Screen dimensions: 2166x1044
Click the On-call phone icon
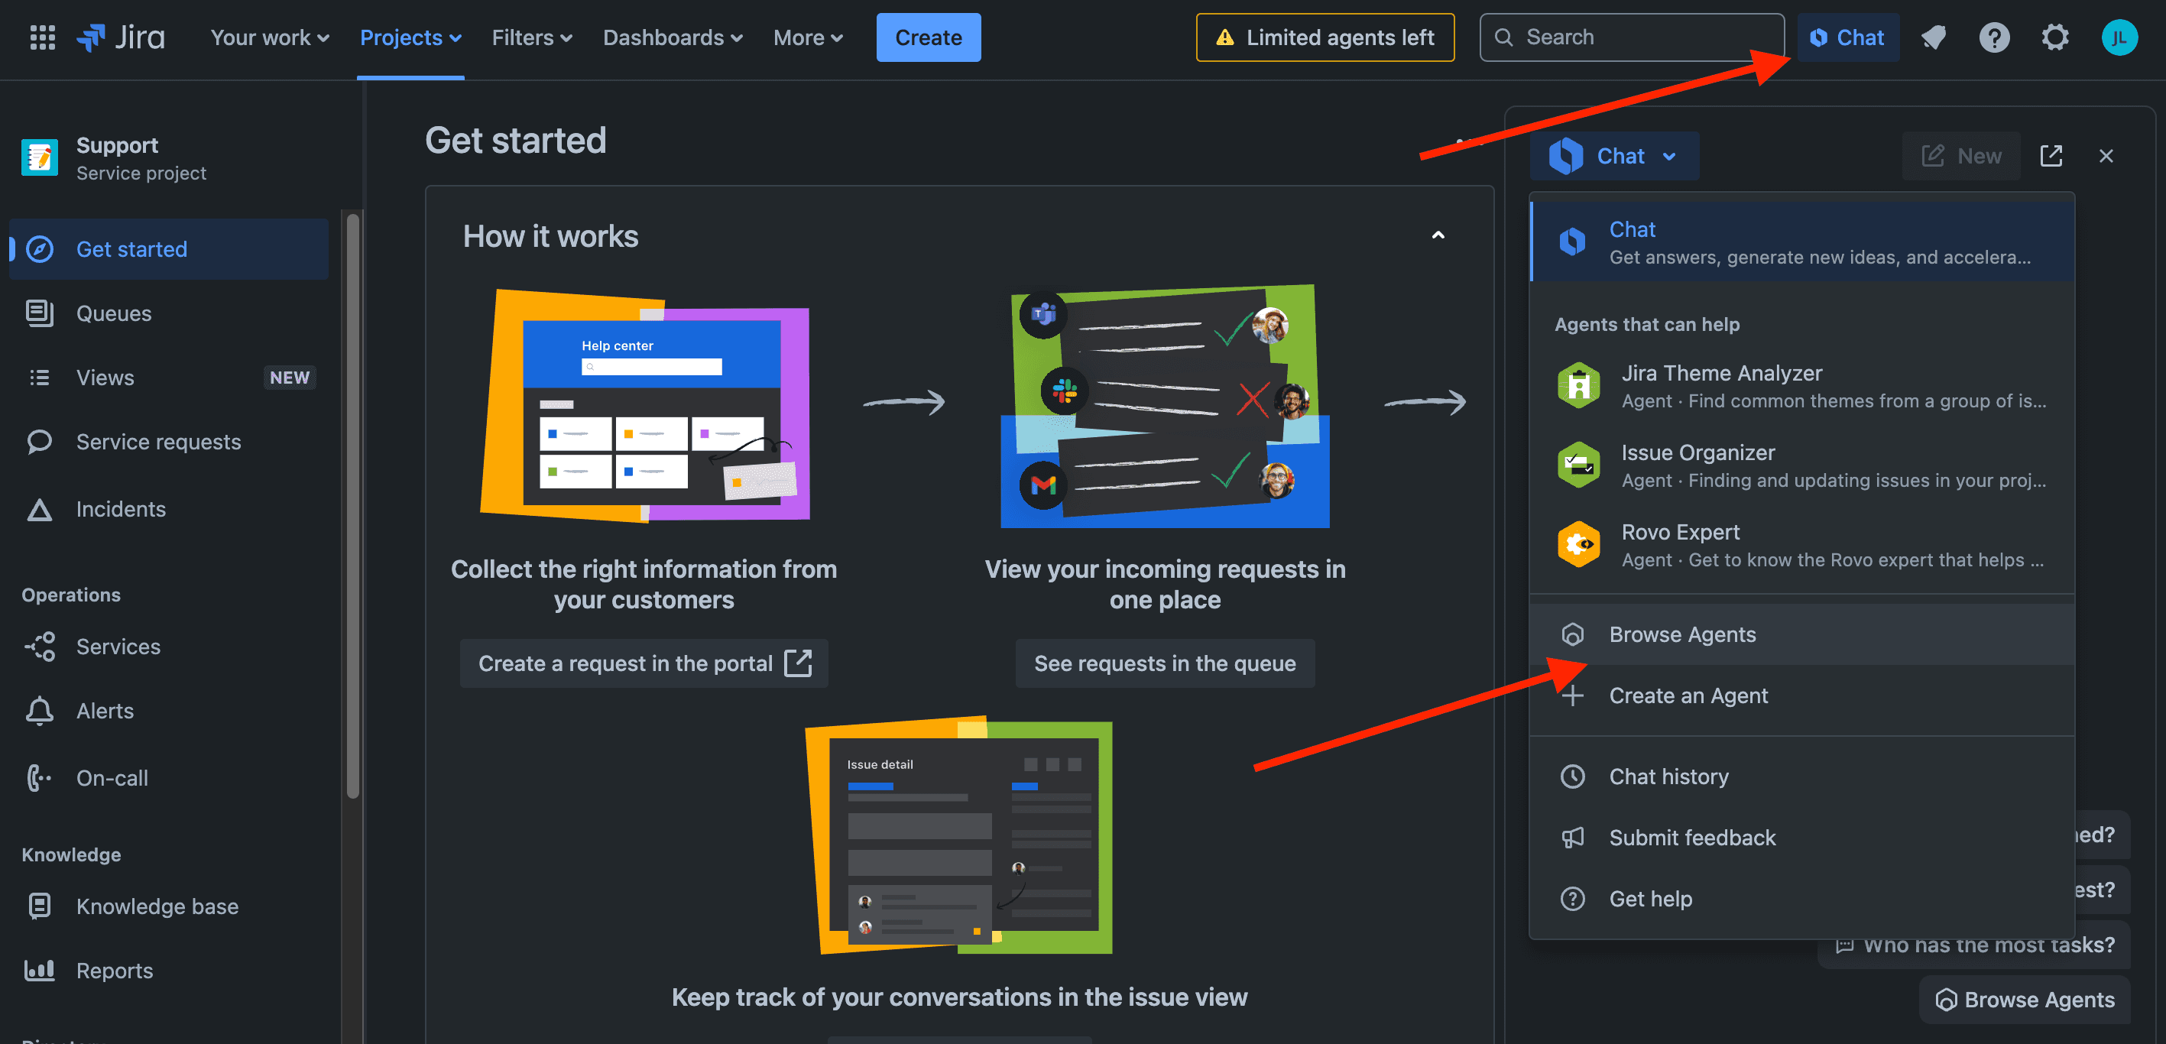[x=40, y=777]
